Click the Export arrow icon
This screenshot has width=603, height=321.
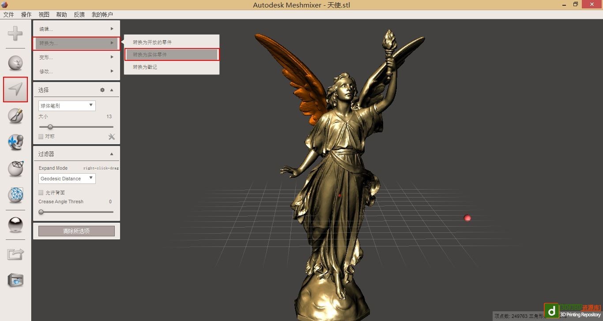[15, 254]
